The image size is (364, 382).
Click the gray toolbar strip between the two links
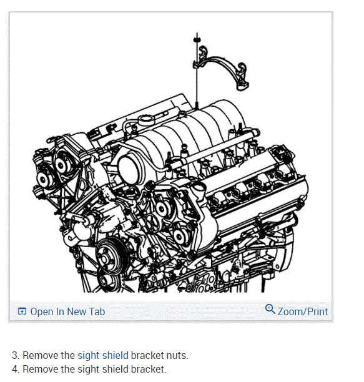click(185, 311)
